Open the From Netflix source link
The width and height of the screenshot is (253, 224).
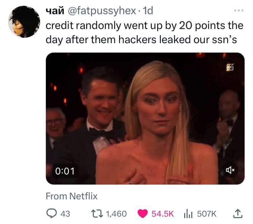pyautogui.click(x=72, y=196)
